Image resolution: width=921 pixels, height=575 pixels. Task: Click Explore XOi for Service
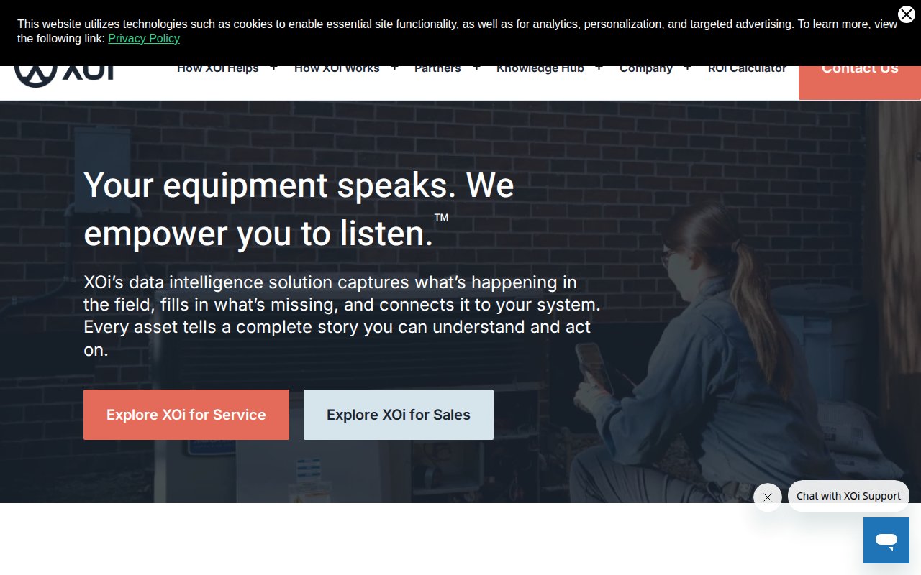186,415
